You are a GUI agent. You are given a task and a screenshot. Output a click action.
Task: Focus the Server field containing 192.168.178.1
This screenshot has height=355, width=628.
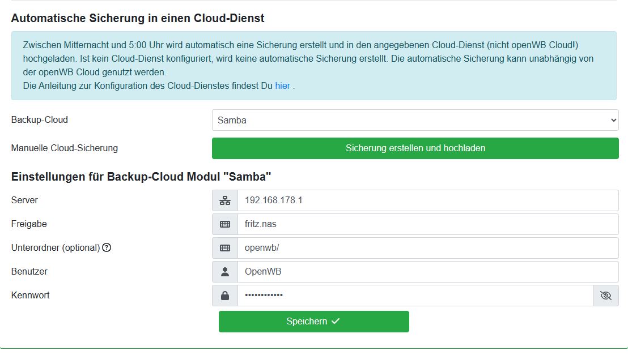pyautogui.click(x=428, y=200)
